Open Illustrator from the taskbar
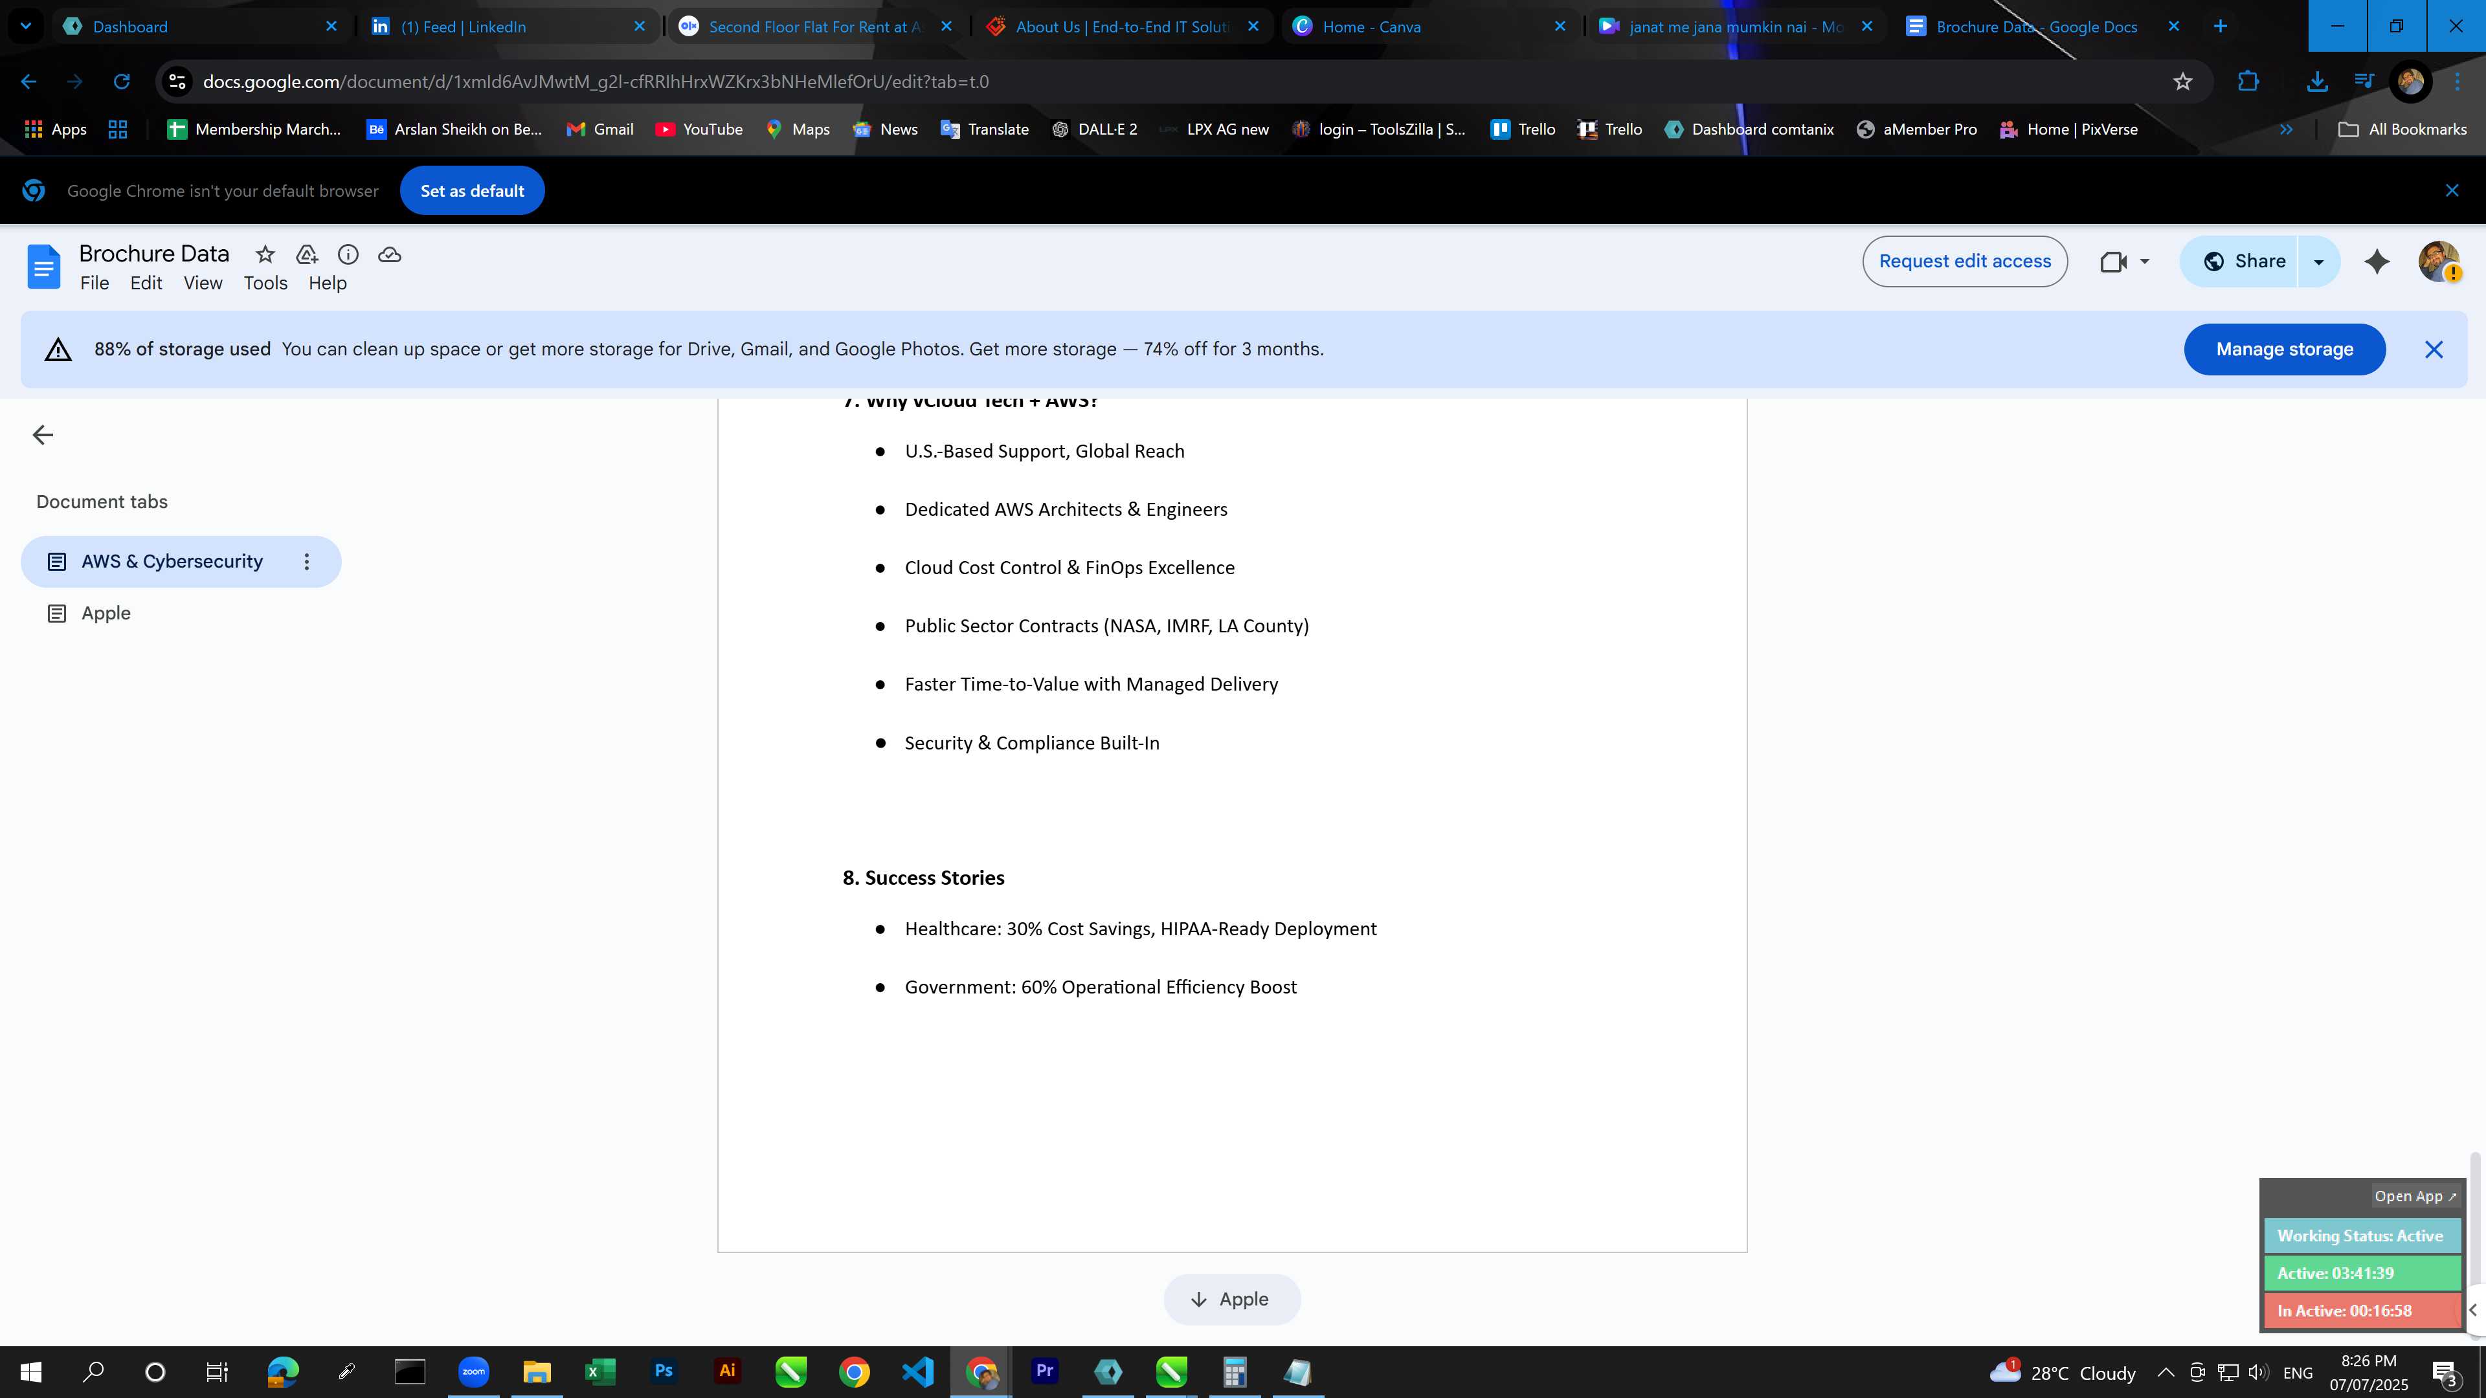This screenshot has height=1398, width=2486. pos(726,1371)
